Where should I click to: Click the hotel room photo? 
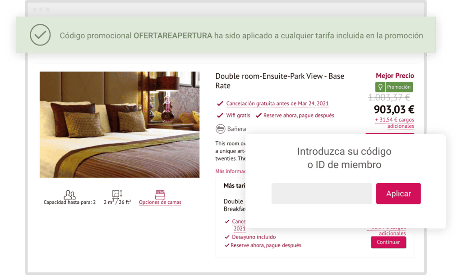pos(120,125)
